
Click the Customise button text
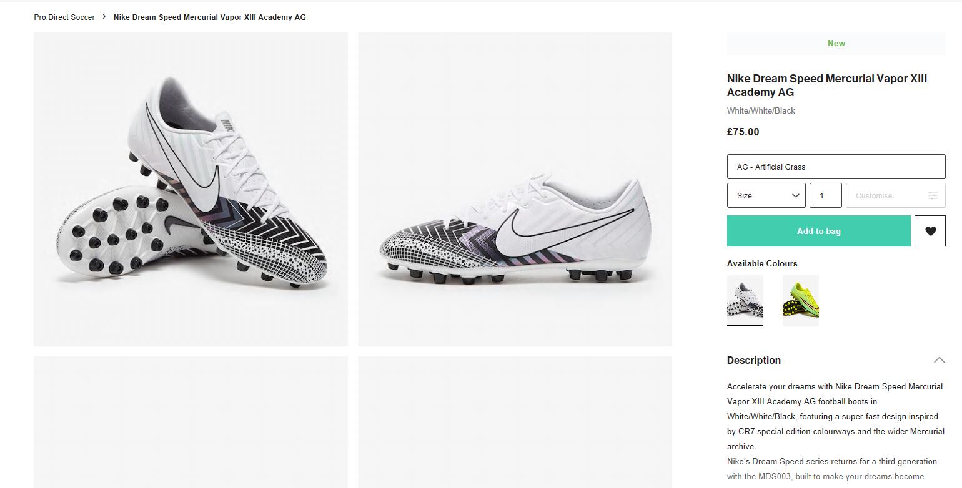click(874, 196)
